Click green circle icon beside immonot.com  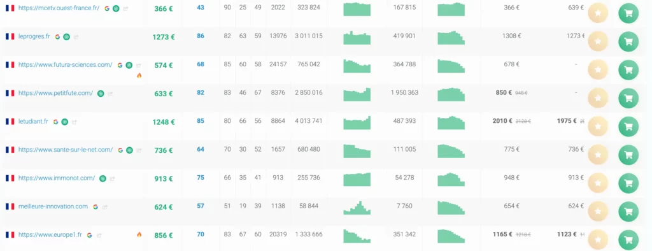103,178
